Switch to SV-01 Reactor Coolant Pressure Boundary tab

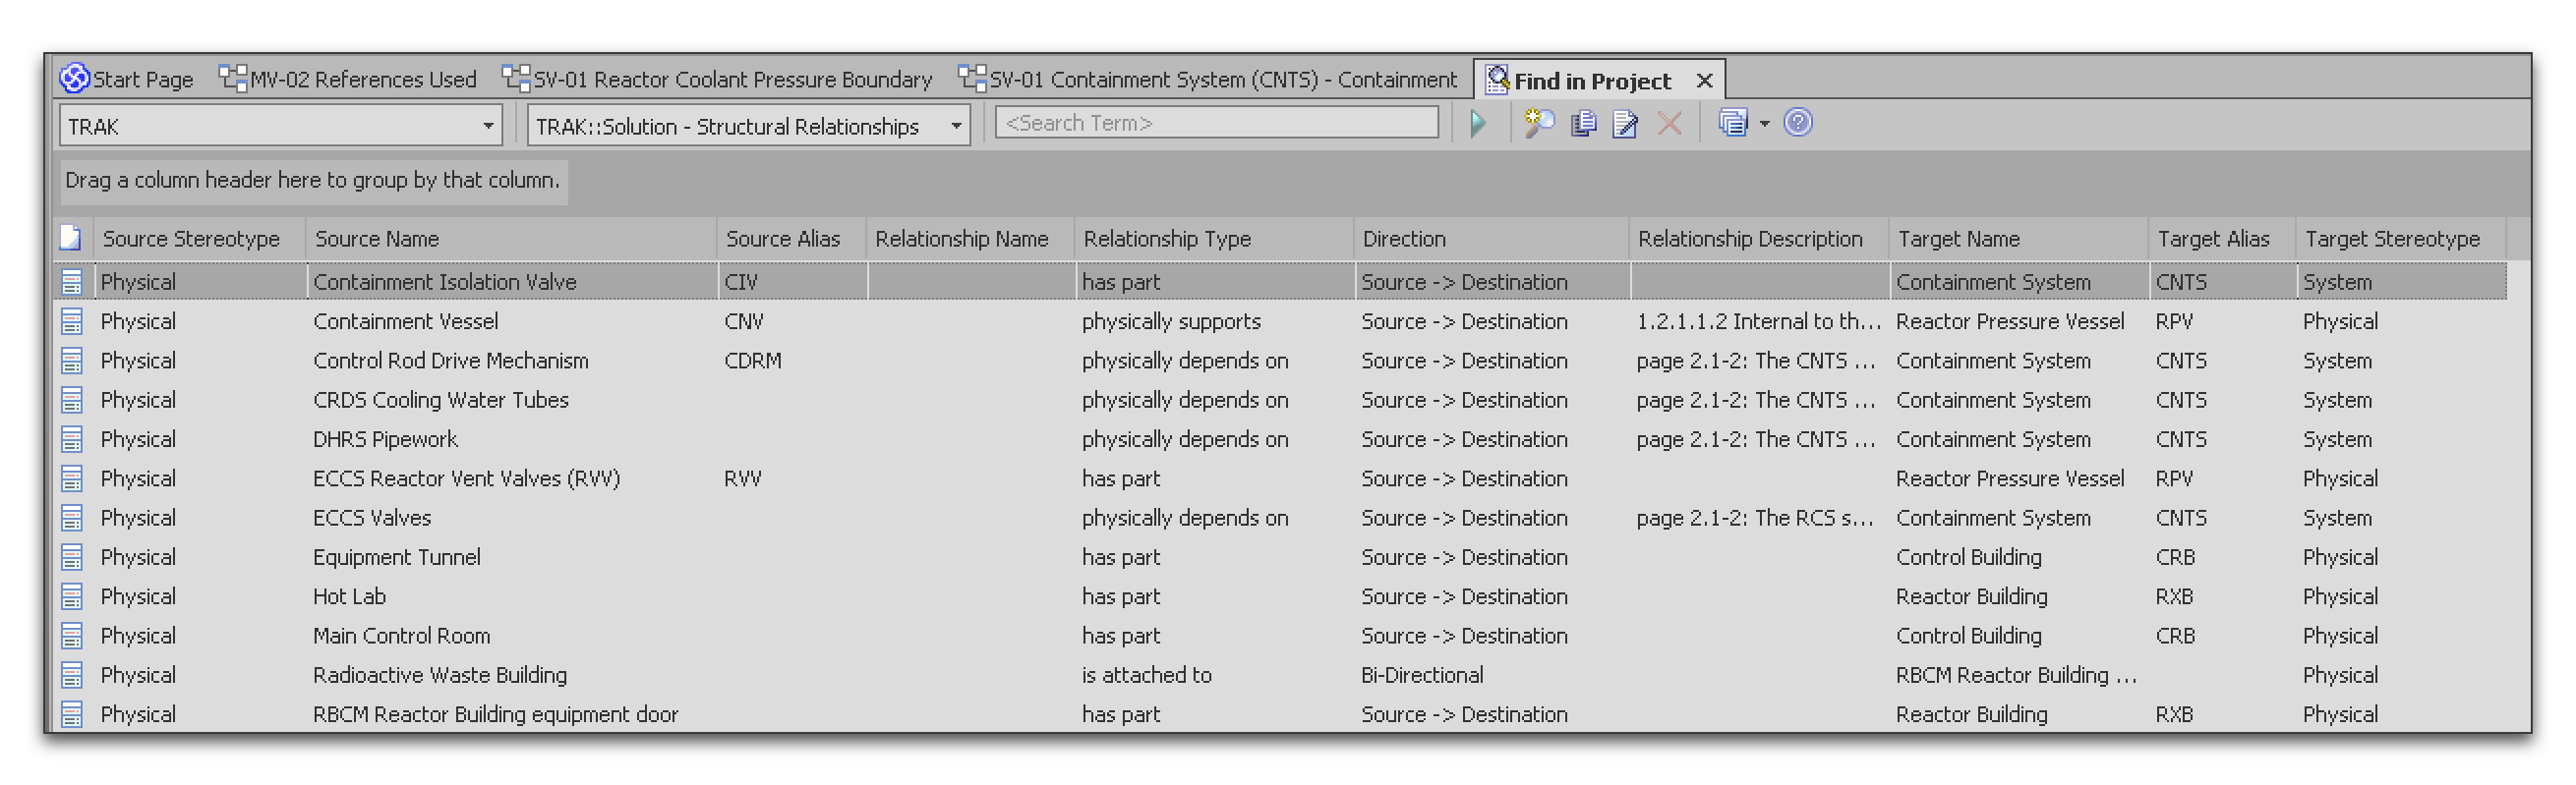(x=717, y=79)
